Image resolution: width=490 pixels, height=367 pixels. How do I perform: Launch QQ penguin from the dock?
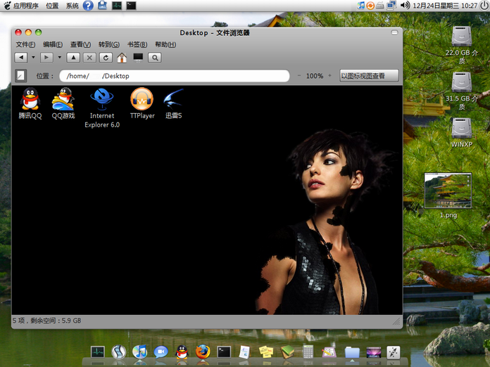182,352
